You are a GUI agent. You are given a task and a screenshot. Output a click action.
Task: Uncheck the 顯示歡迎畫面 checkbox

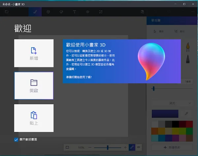(16, 139)
